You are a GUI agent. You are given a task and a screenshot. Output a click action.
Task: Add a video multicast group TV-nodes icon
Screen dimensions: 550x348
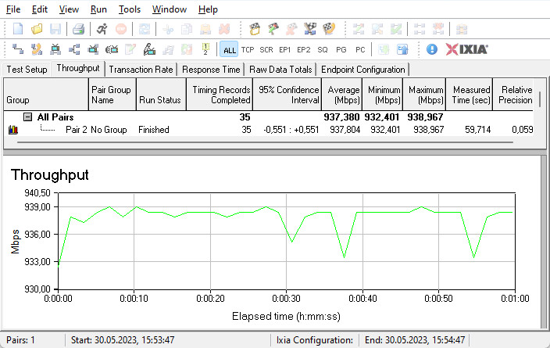click(x=93, y=49)
